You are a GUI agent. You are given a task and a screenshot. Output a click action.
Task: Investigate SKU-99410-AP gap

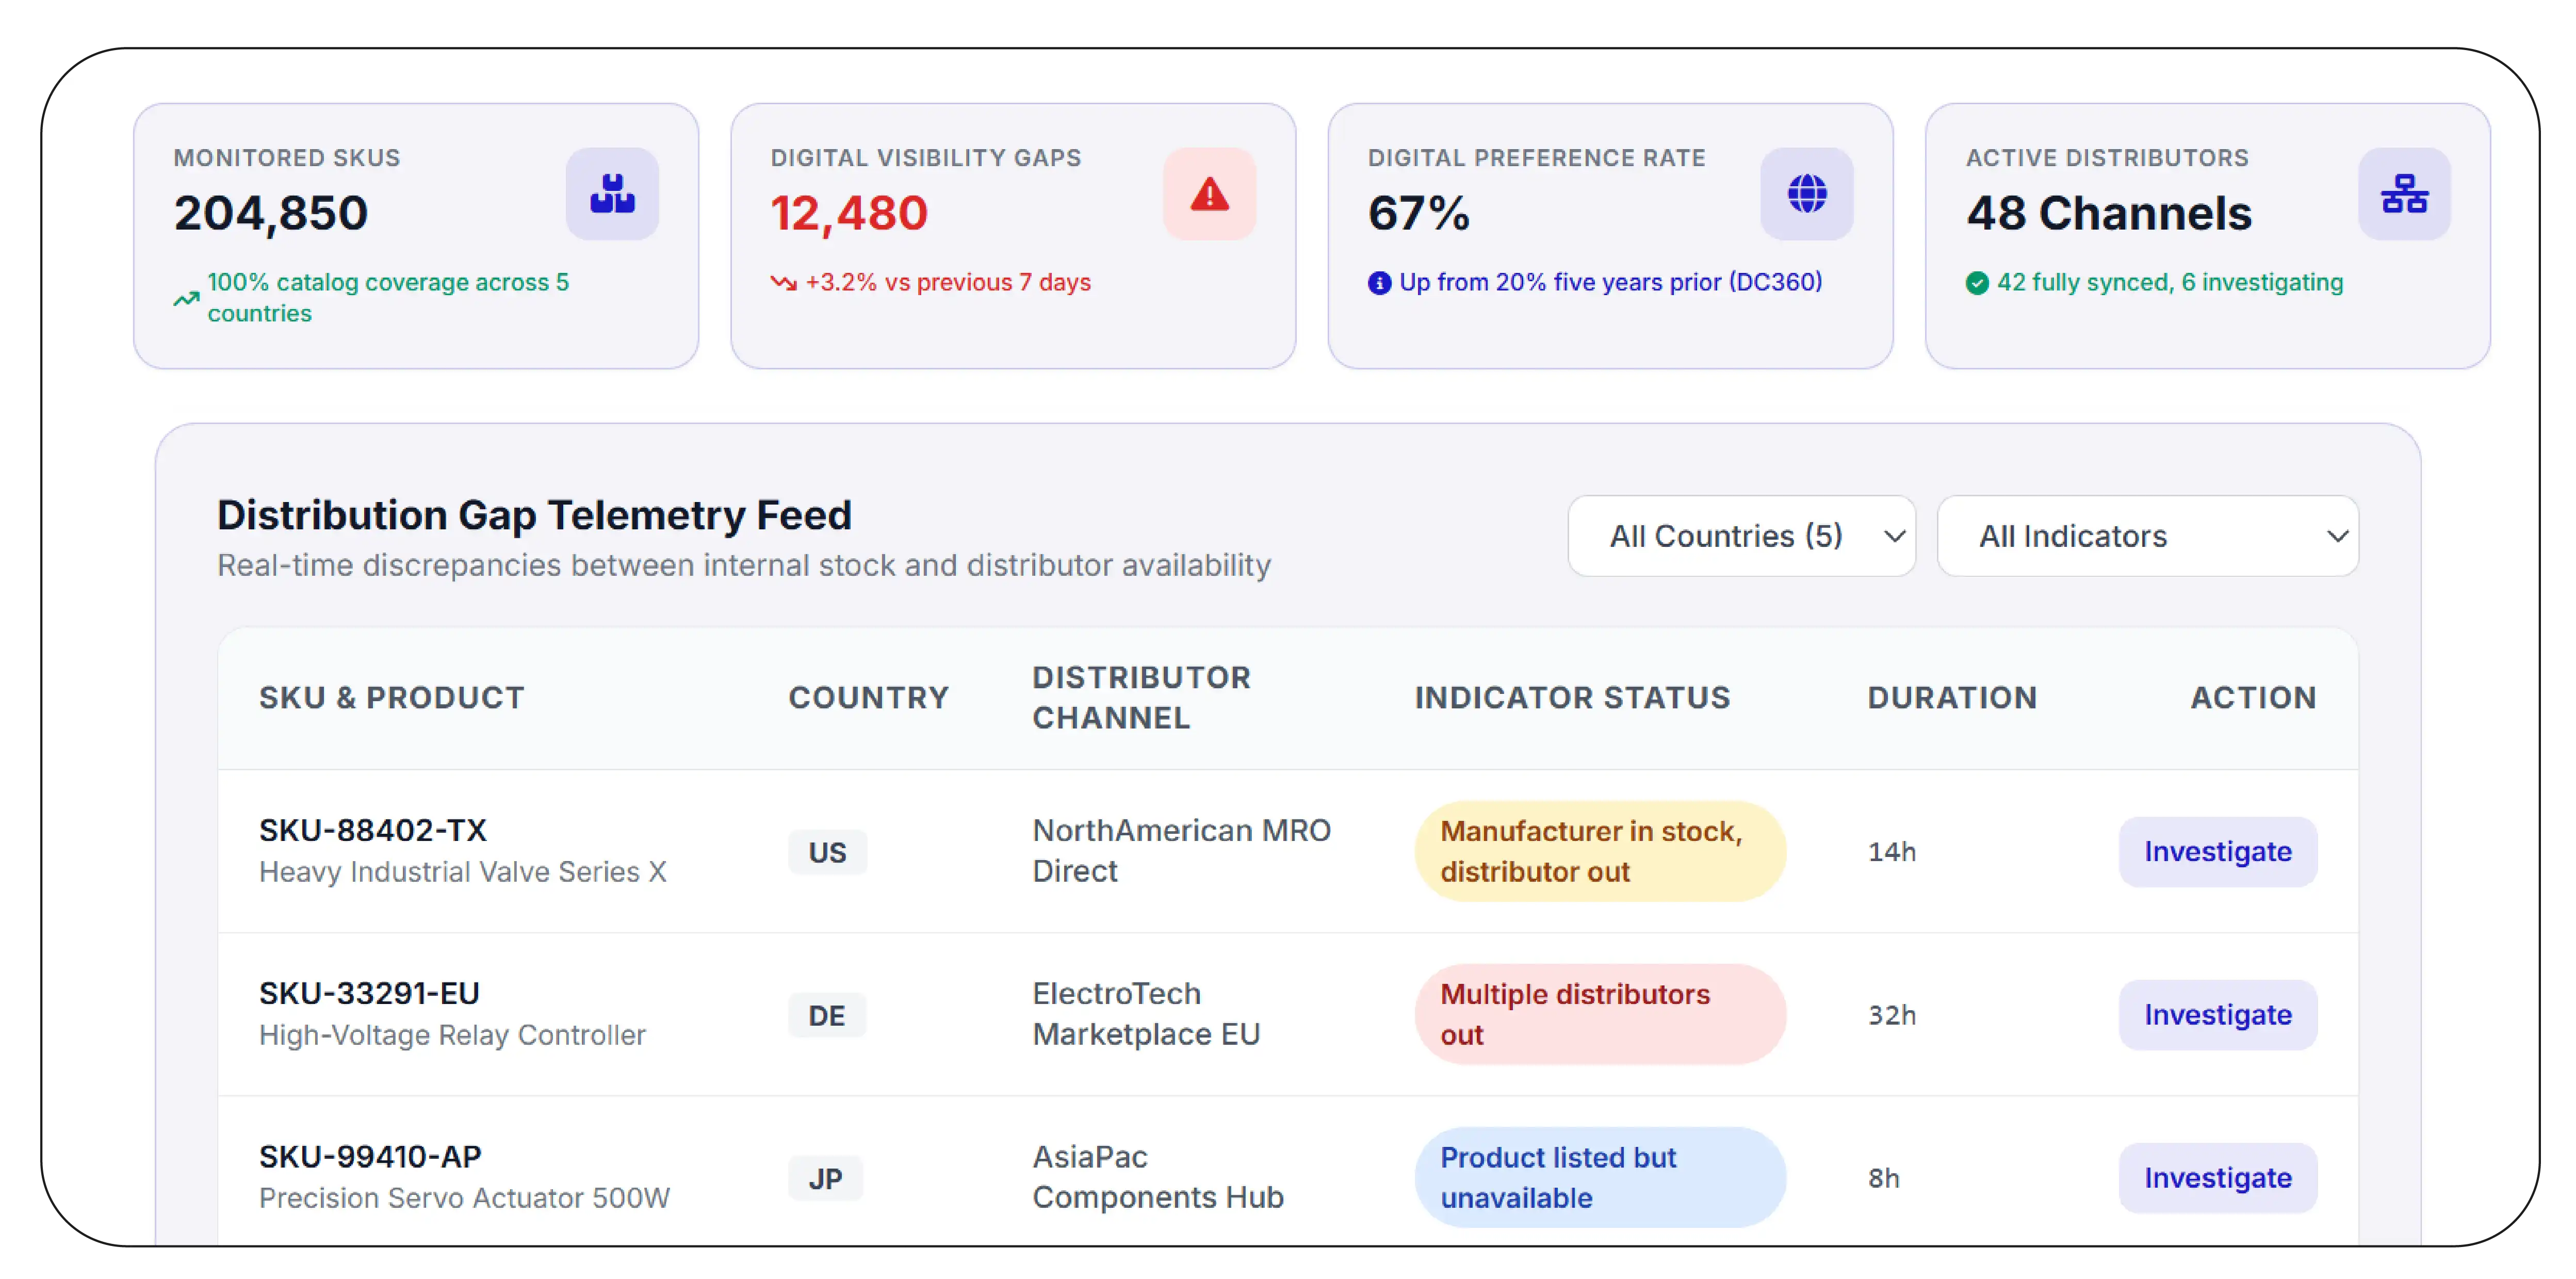click(2217, 1177)
